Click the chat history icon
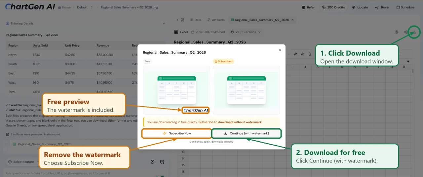Image resolution: width=423 pixels, height=177 pixels. coord(152,162)
